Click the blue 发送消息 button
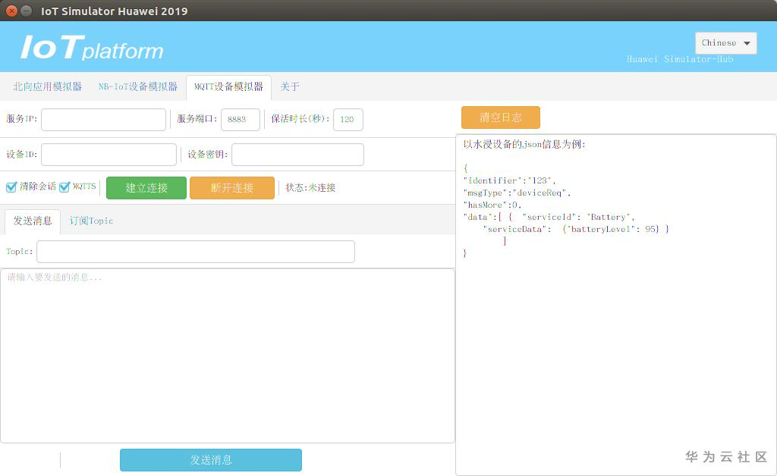Viewport: 777px width, 476px height. [211, 460]
